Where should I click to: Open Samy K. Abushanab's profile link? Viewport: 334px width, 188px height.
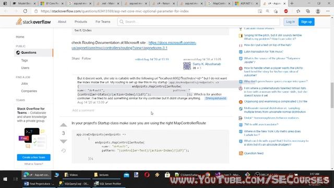click(x=207, y=64)
